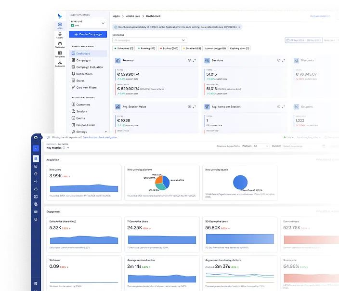Select Dashboard in Manage Application menu

(x=88, y=53)
